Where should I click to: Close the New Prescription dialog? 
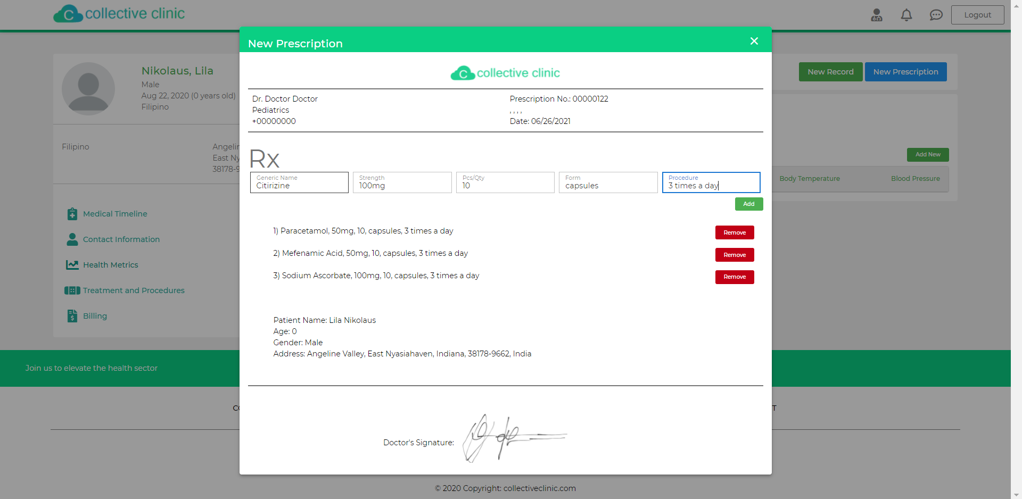click(754, 41)
